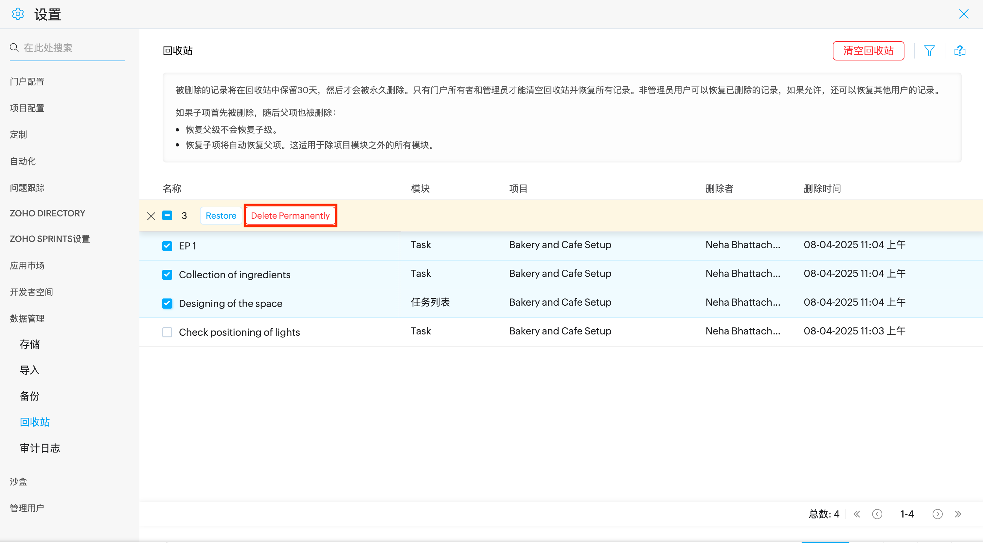Click the settings gear icon

click(x=18, y=14)
